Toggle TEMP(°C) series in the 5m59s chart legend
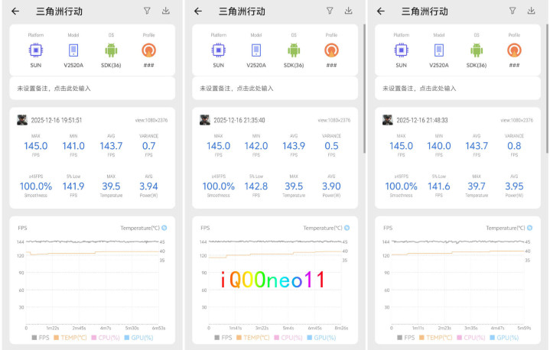 click(x=436, y=338)
